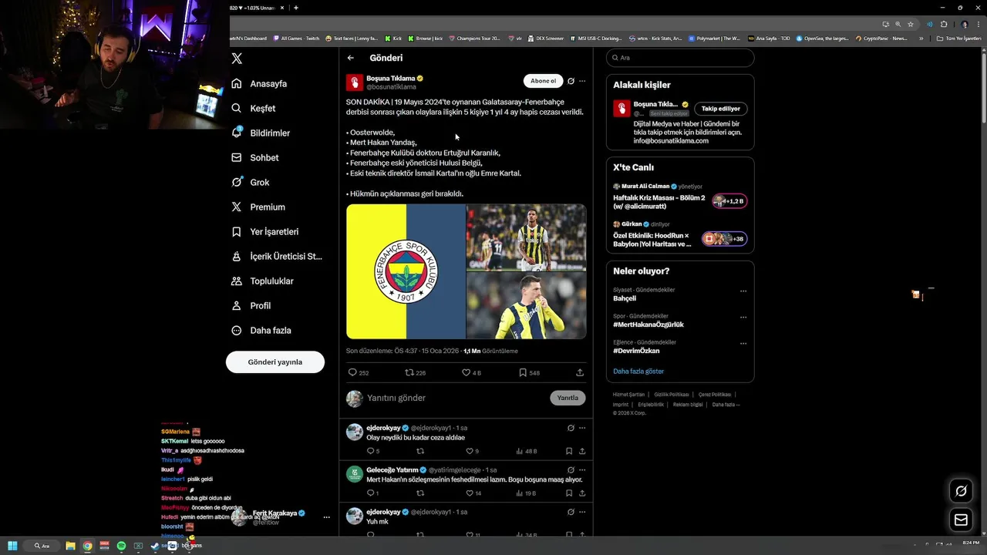Click the Ara search box on X
Screen dimensions: 987x555
(680, 58)
